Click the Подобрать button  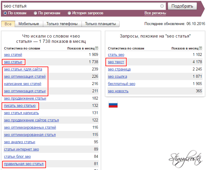coord(182,6)
